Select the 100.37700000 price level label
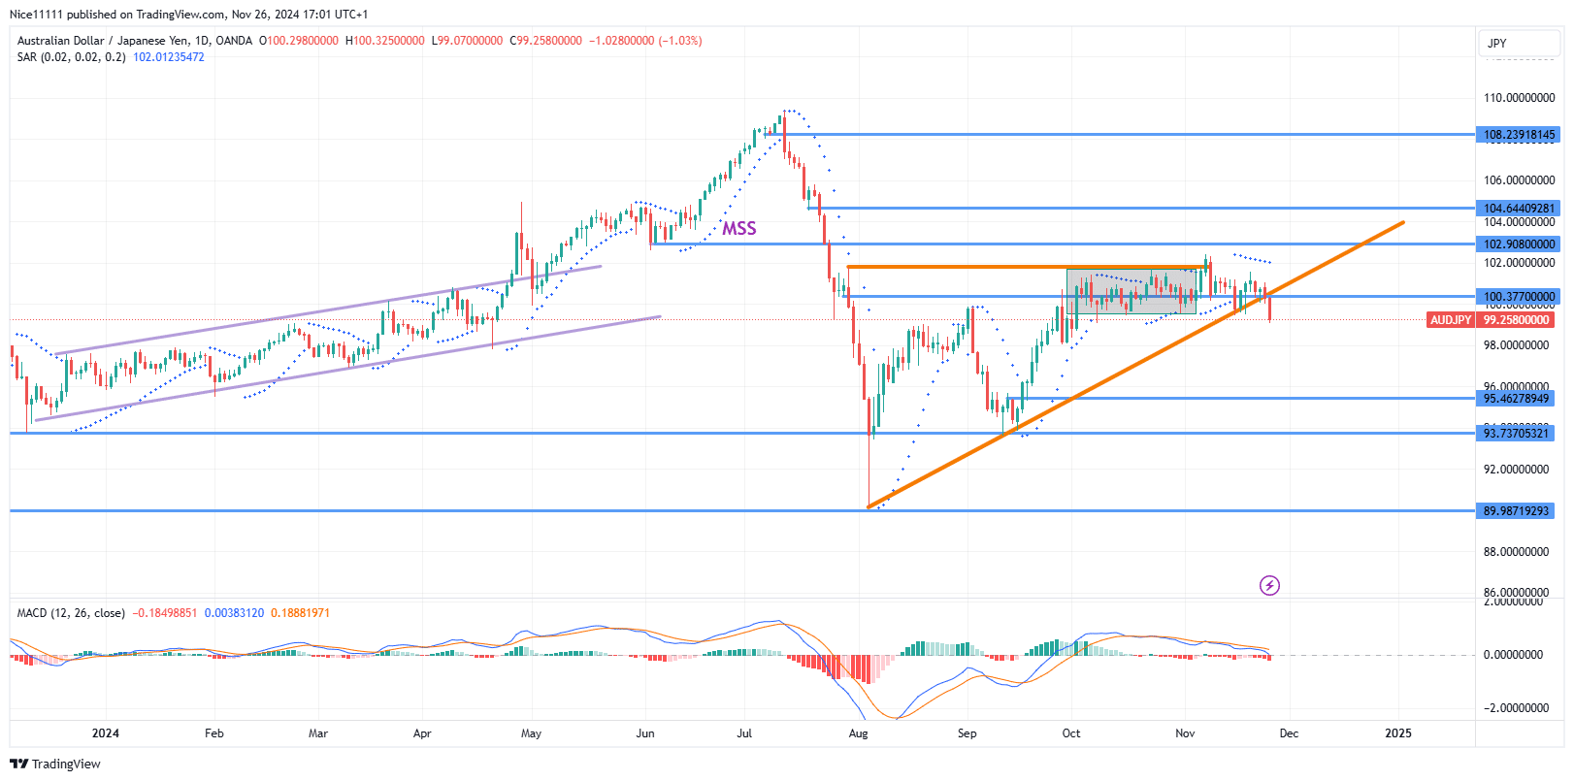The image size is (1574, 781). pyautogui.click(x=1519, y=297)
